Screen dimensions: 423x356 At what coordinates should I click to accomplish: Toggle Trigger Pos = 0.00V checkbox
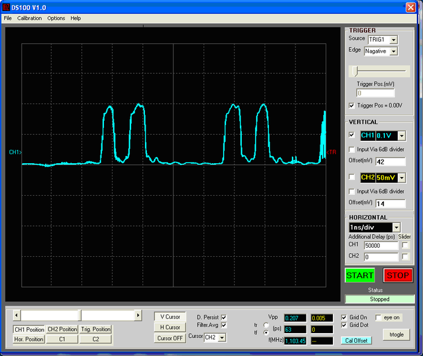point(352,106)
